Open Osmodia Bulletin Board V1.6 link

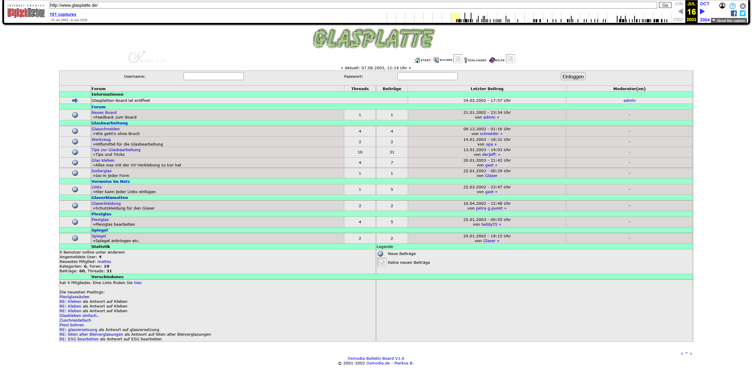[x=376, y=358]
